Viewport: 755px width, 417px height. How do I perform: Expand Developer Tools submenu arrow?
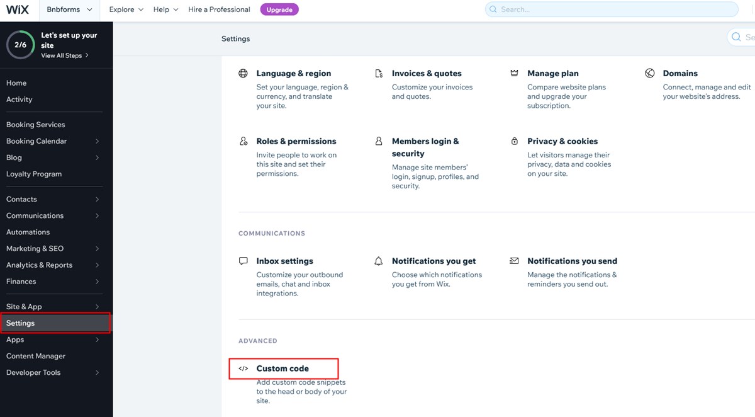pos(98,372)
